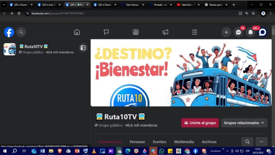Open the Chrome profile button
275x155 pixels.
click(x=263, y=13)
